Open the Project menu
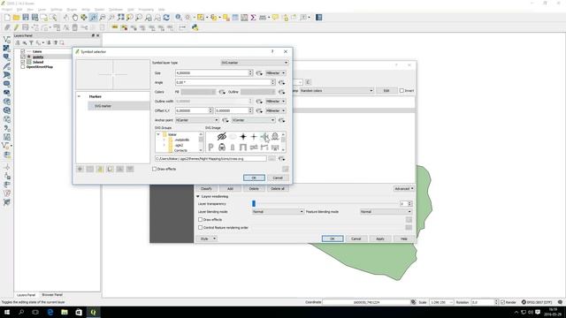Screen dimensions: 566x318 pos(7,10)
